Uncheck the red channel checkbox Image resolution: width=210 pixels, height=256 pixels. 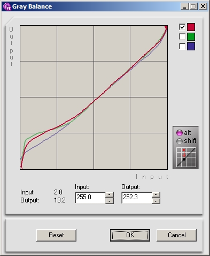(x=182, y=27)
